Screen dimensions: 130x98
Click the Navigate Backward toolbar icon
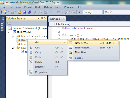[x=67, y=12]
